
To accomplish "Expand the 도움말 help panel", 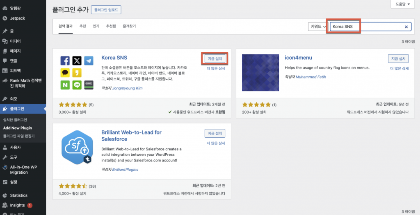I will tap(402, 4).
